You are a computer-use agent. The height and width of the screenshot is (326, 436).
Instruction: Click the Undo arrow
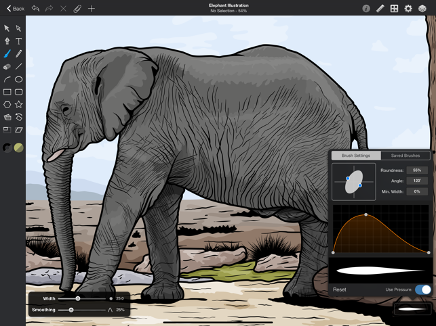click(x=35, y=9)
